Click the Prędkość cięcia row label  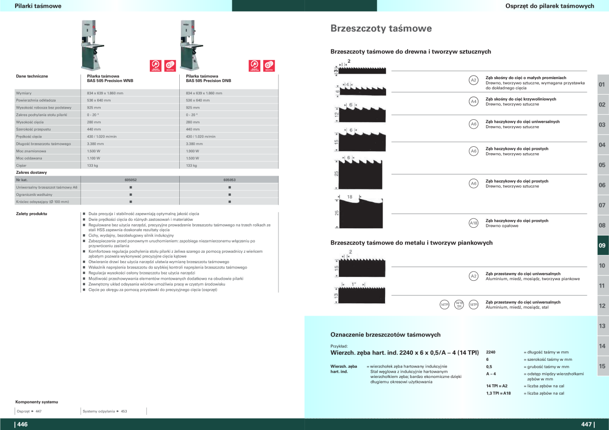29,136
